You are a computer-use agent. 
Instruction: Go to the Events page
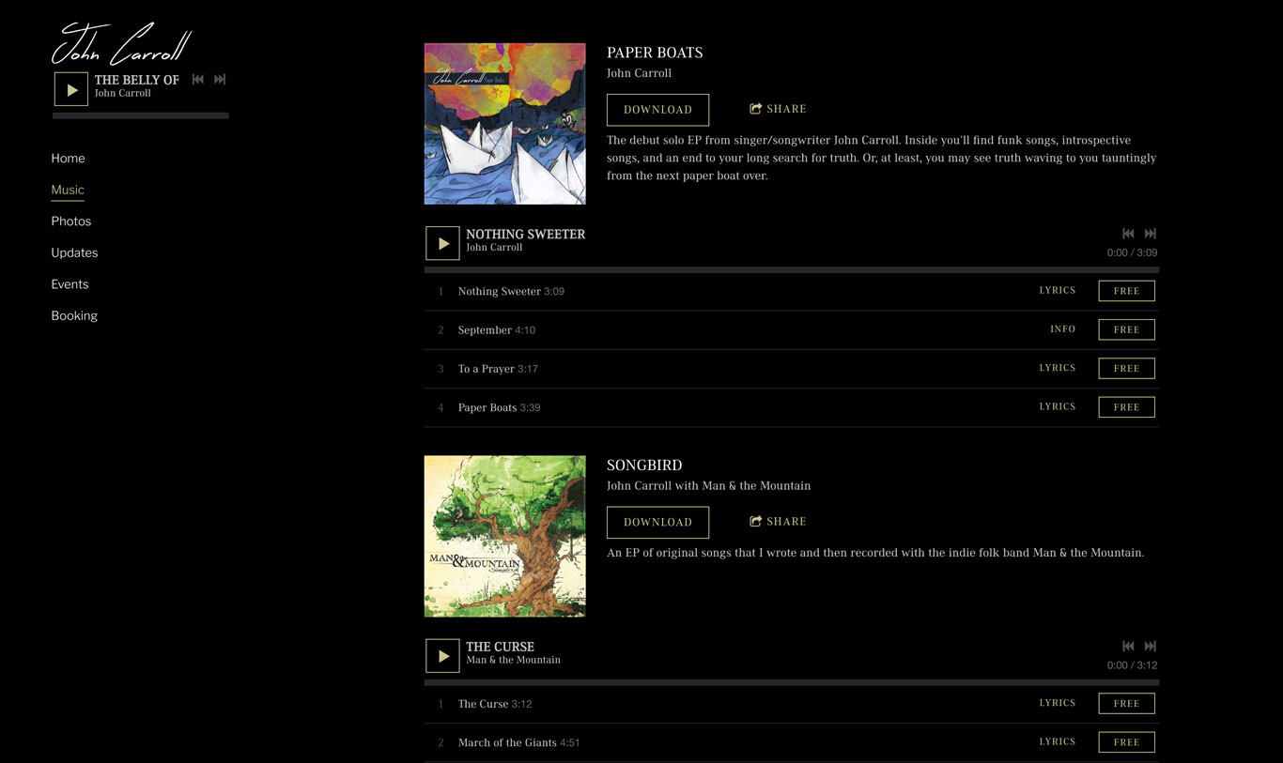[70, 284]
